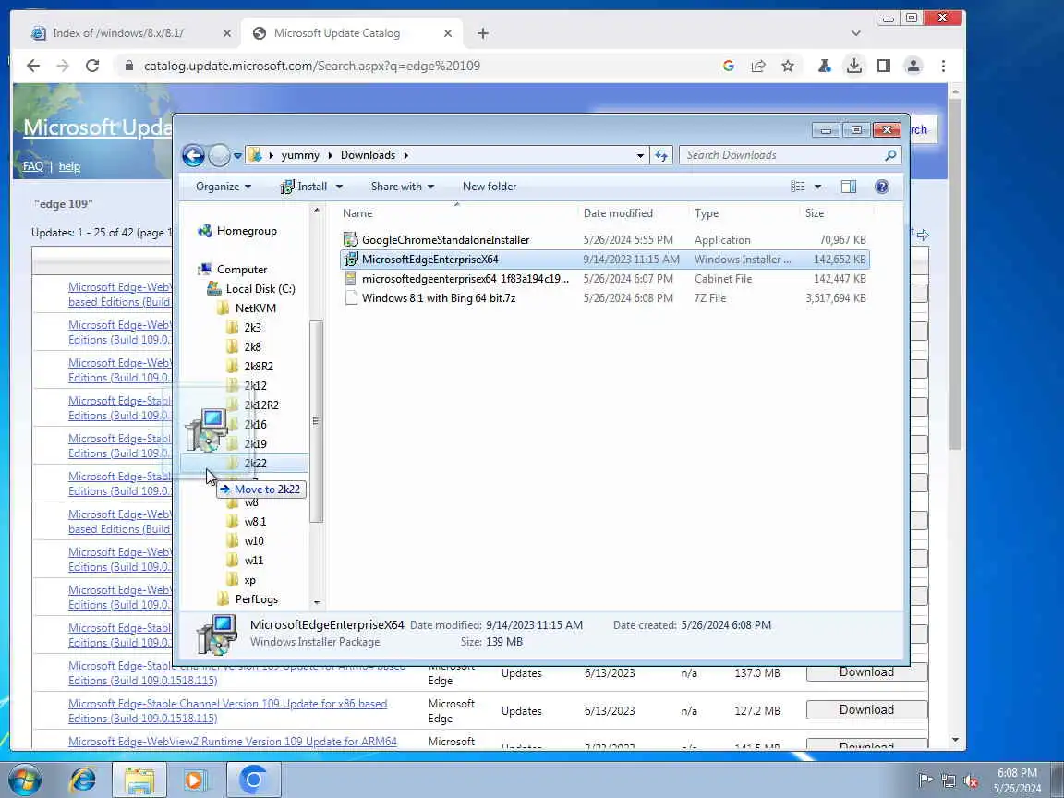Select Windows 8.1 with Bing 64 bit.7z
The height and width of the screenshot is (798, 1064).
pos(439,298)
